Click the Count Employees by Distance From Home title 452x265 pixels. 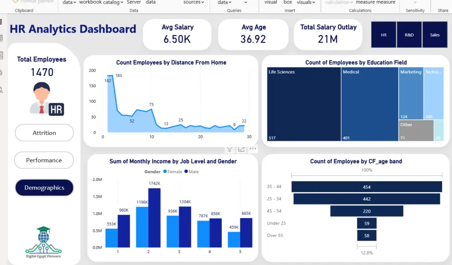tap(171, 62)
